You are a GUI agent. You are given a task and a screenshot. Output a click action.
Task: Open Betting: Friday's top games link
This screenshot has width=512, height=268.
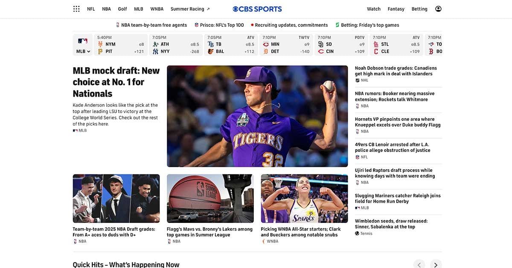[367, 25]
